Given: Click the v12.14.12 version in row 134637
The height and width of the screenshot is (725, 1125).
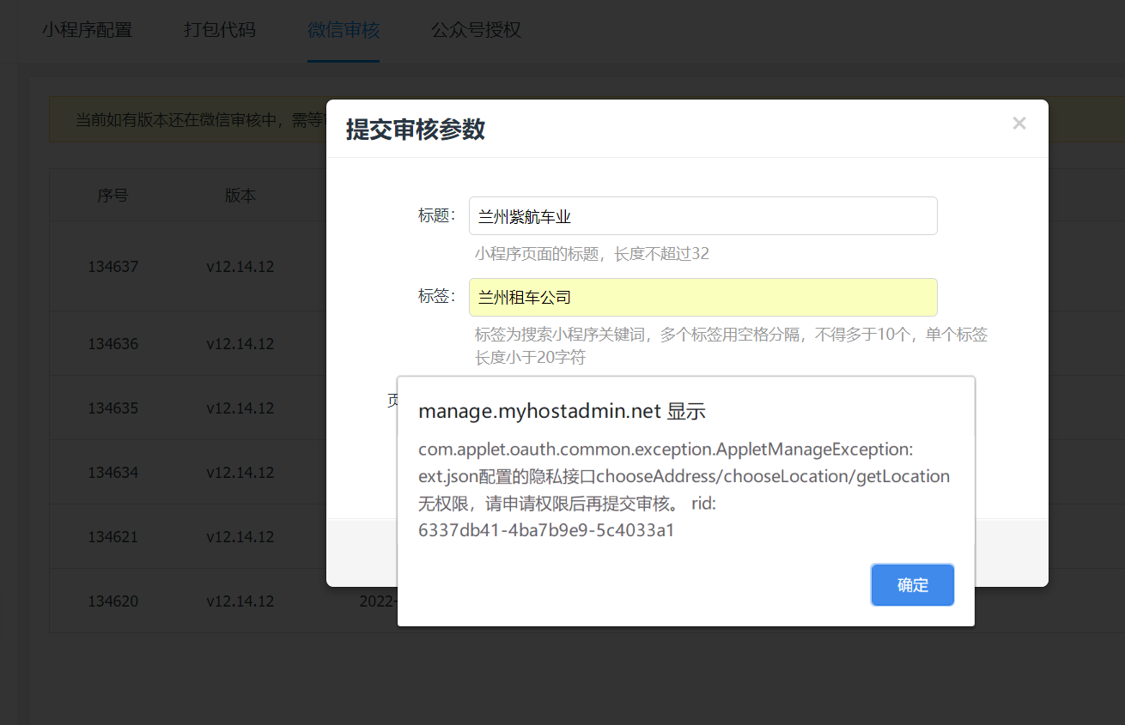Looking at the screenshot, I should (x=240, y=267).
